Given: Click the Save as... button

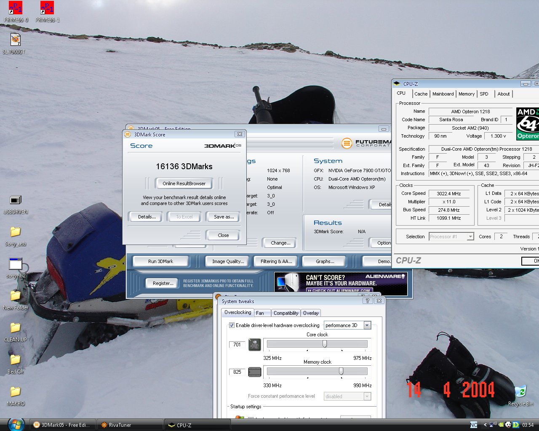Looking at the screenshot, I should tap(224, 217).
